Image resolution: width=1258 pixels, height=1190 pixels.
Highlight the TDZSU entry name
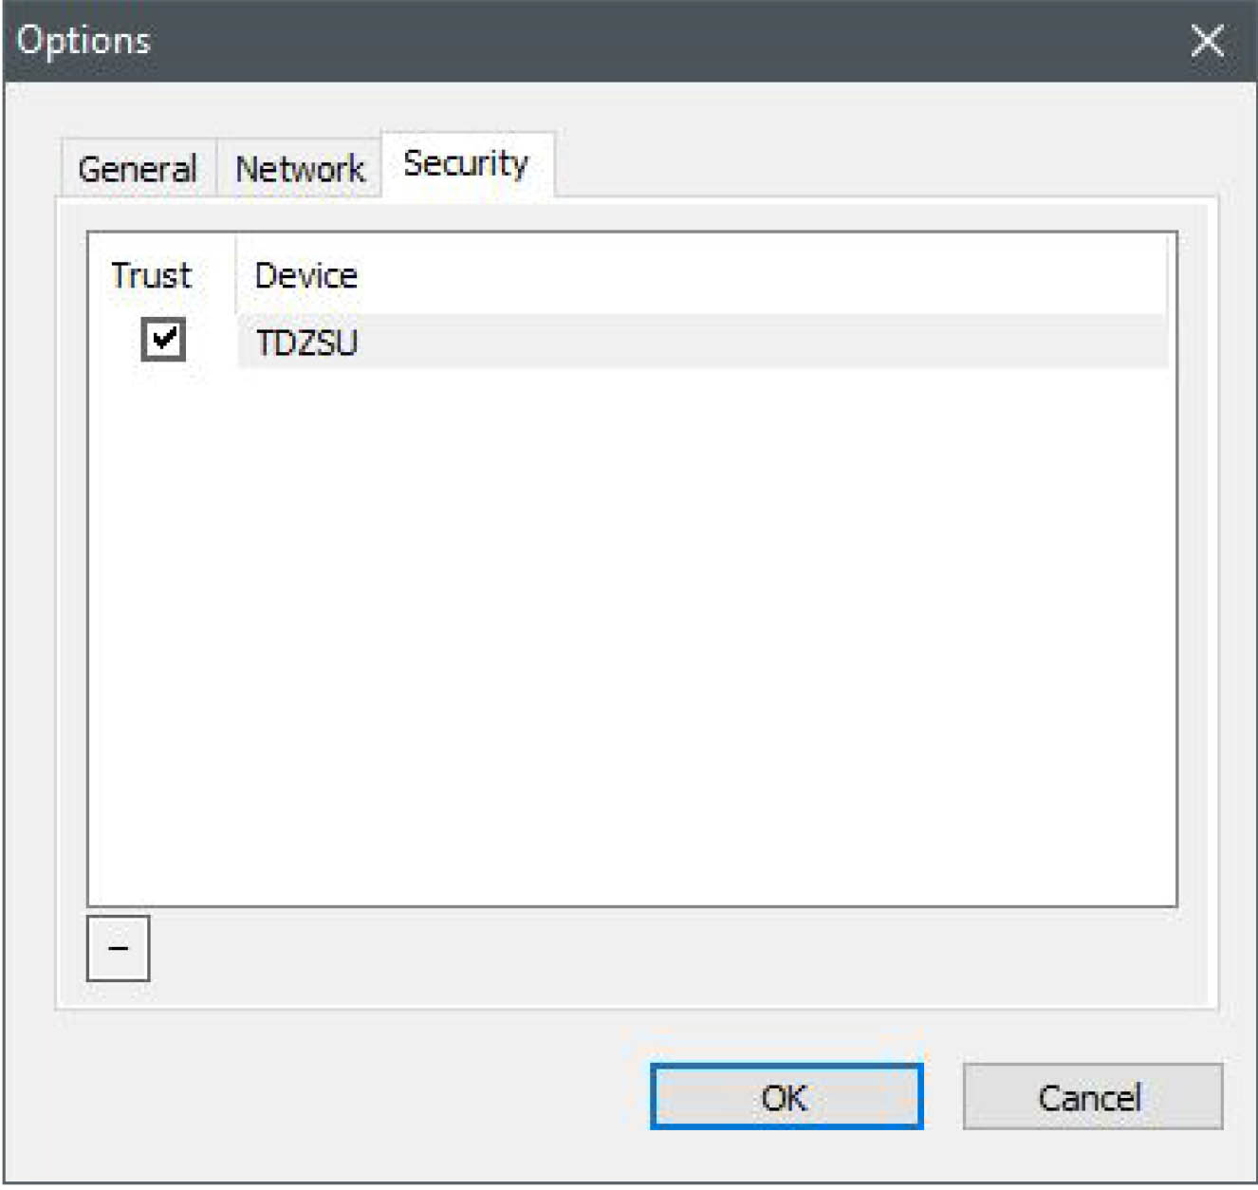point(306,343)
